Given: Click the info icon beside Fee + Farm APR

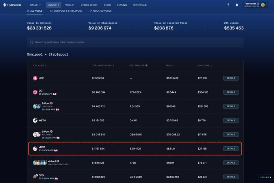Looking at the screenshot, I should pyautogui.click(x=146, y=65).
